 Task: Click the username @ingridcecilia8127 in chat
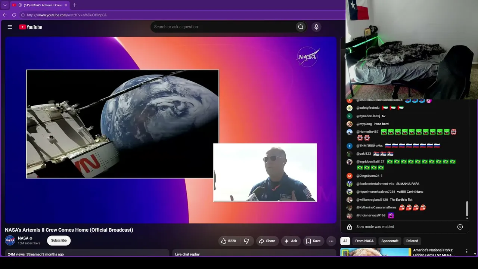pos(370,162)
